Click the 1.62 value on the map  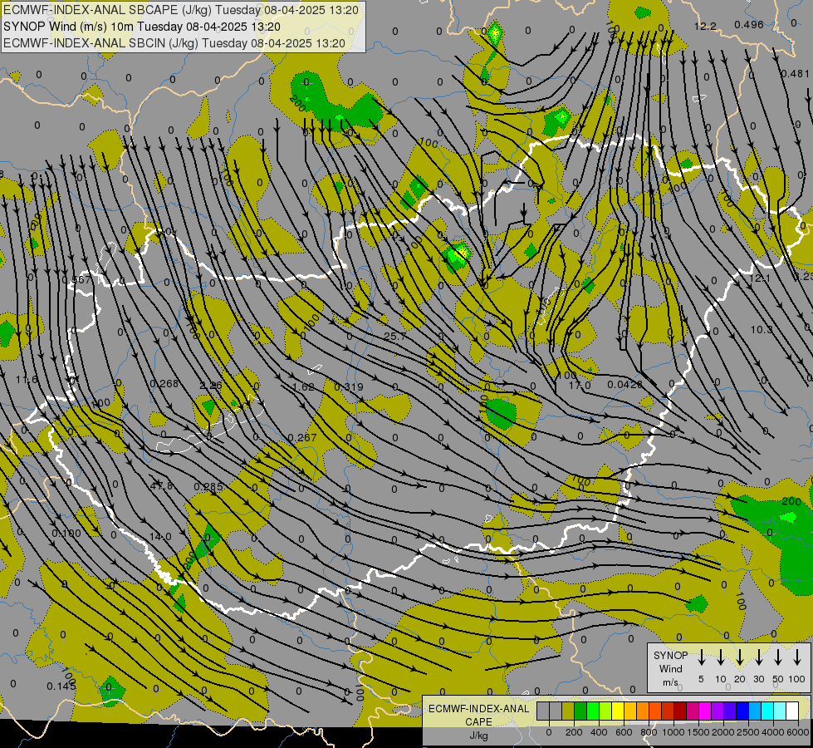303,386
